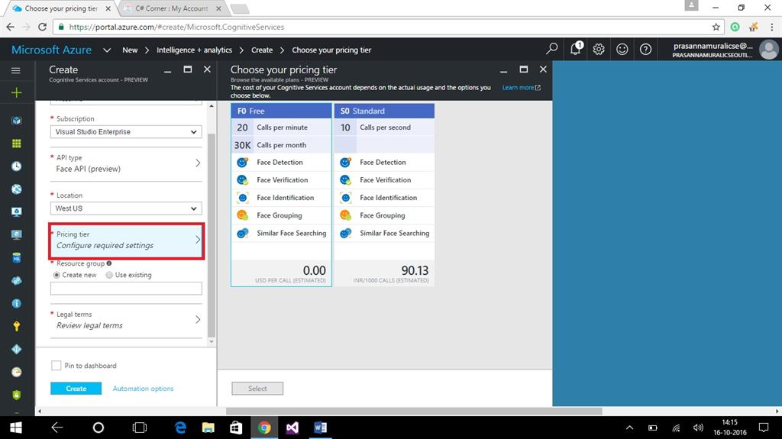Click the 90.13 price in Standard tier
This screenshot has width=782, height=439.
pyautogui.click(x=415, y=270)
